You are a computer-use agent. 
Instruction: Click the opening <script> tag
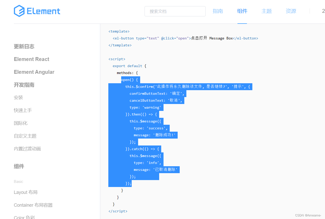(x=117, y=59)
